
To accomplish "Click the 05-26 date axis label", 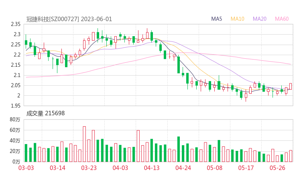I will [x=277, y=168].
